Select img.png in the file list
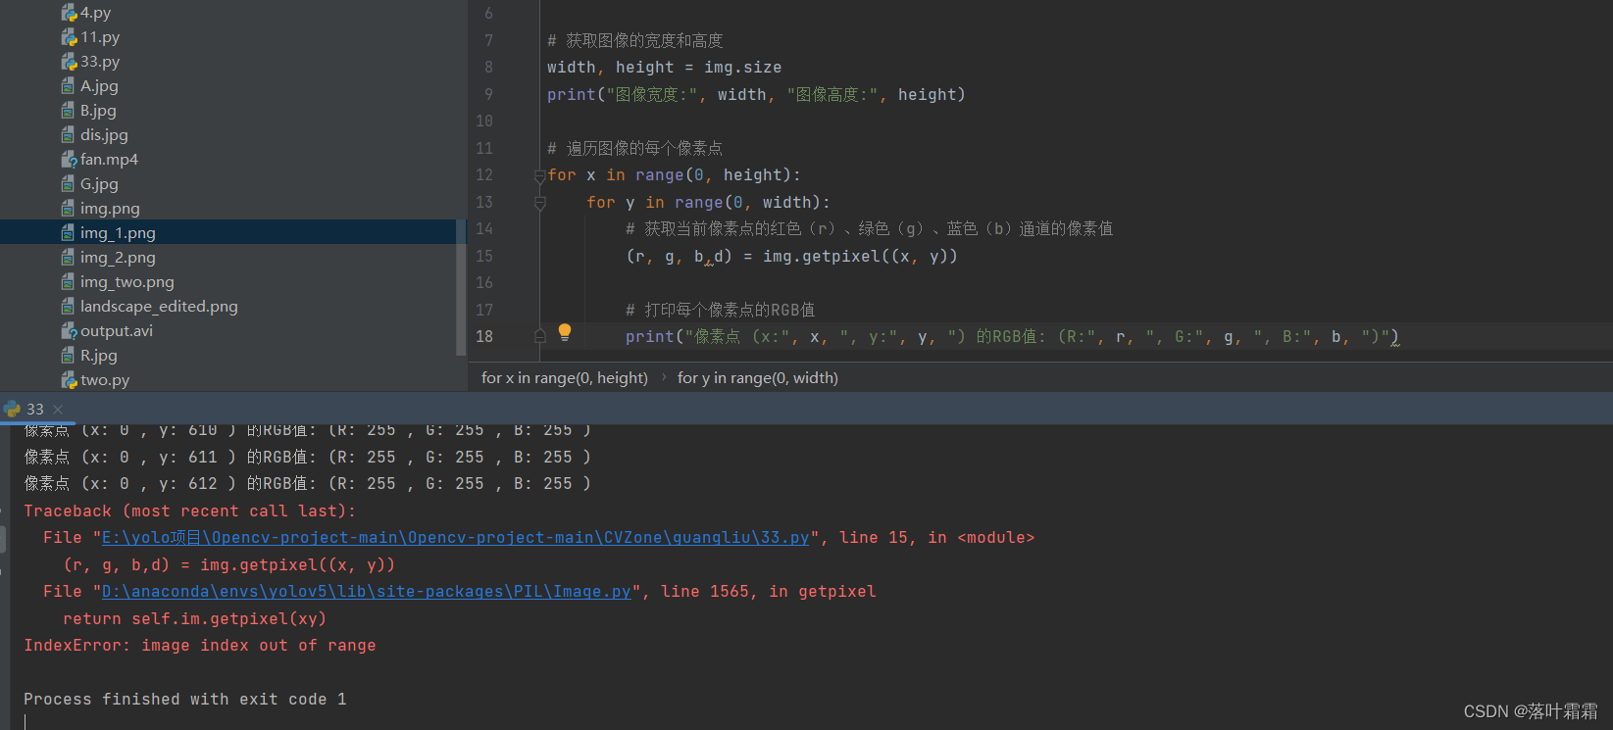 click(x=110, y=209)
